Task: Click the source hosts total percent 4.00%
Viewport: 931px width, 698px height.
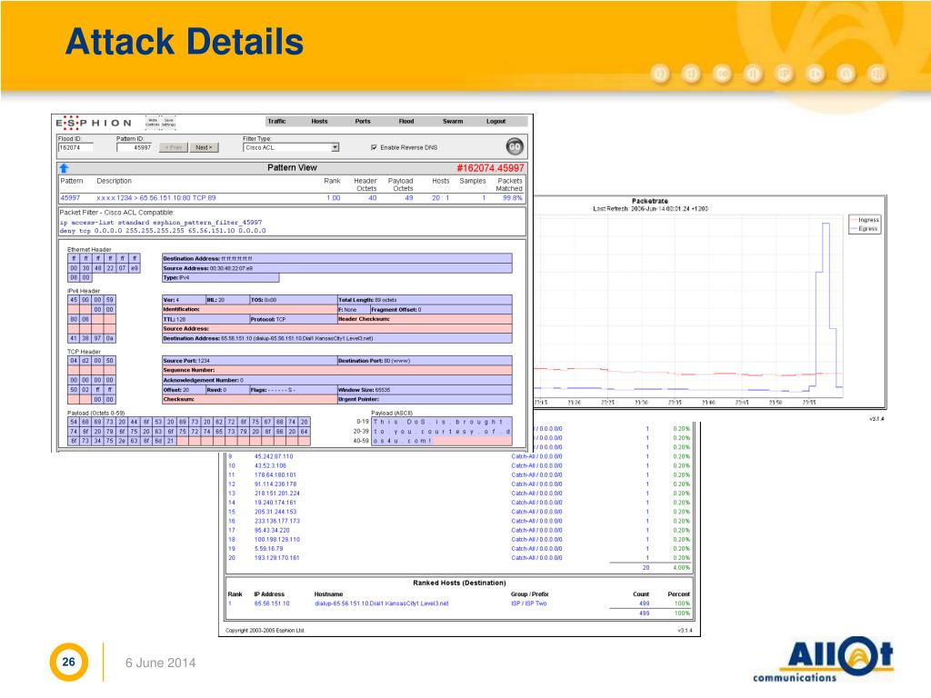Action: [x=680, y=567]
